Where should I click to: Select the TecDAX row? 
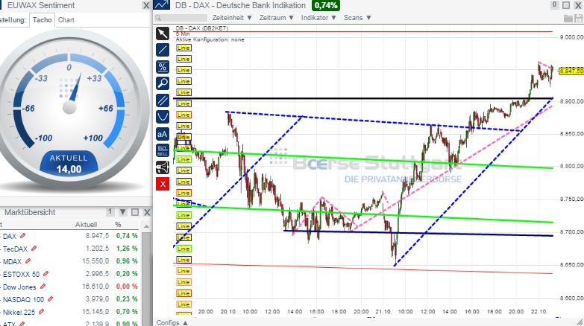tap(69, 249)
